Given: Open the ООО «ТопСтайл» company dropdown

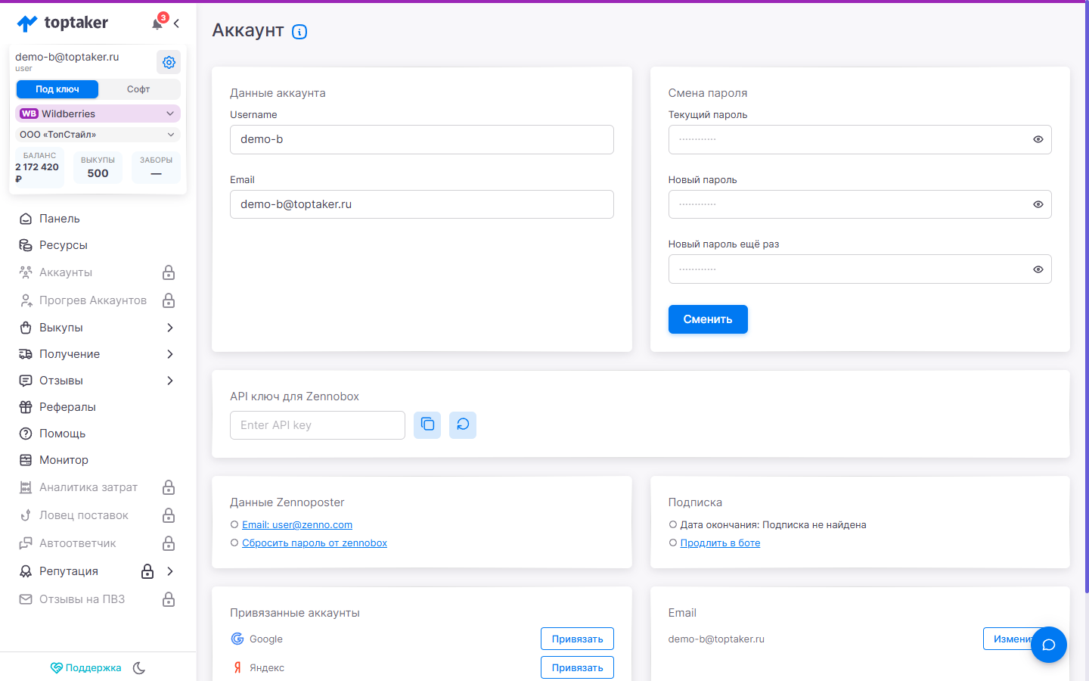Looking at the screenshot, I should coord(98,135).
